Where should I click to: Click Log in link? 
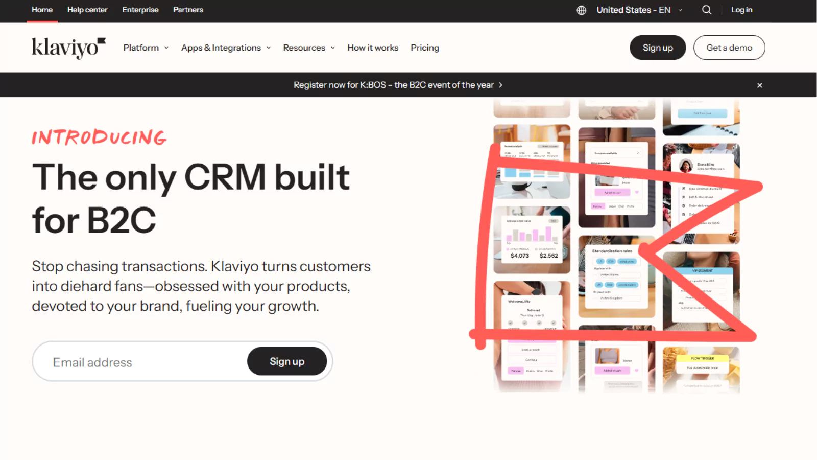click(x=741, y=10)
